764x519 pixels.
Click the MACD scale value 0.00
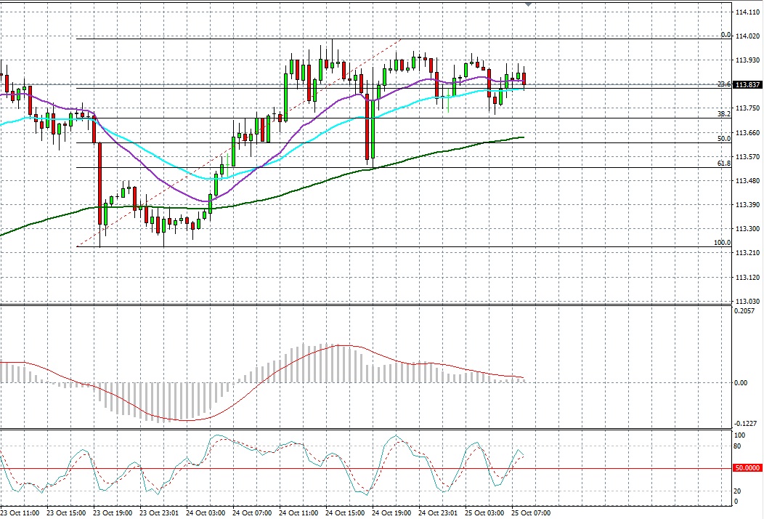[741, 383]
